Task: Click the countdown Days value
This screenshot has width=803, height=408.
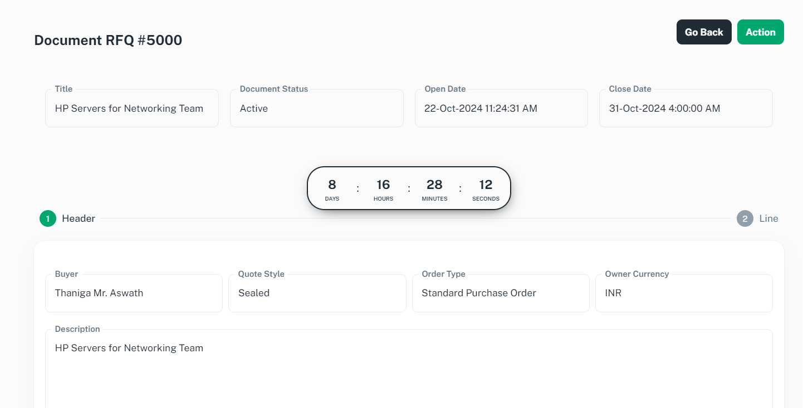Action: pos(332,185)
